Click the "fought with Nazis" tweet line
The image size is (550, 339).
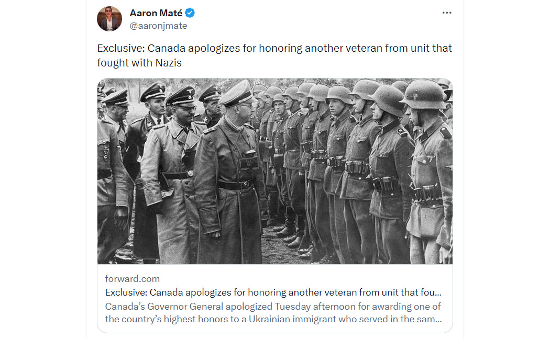tap(139, 63)
